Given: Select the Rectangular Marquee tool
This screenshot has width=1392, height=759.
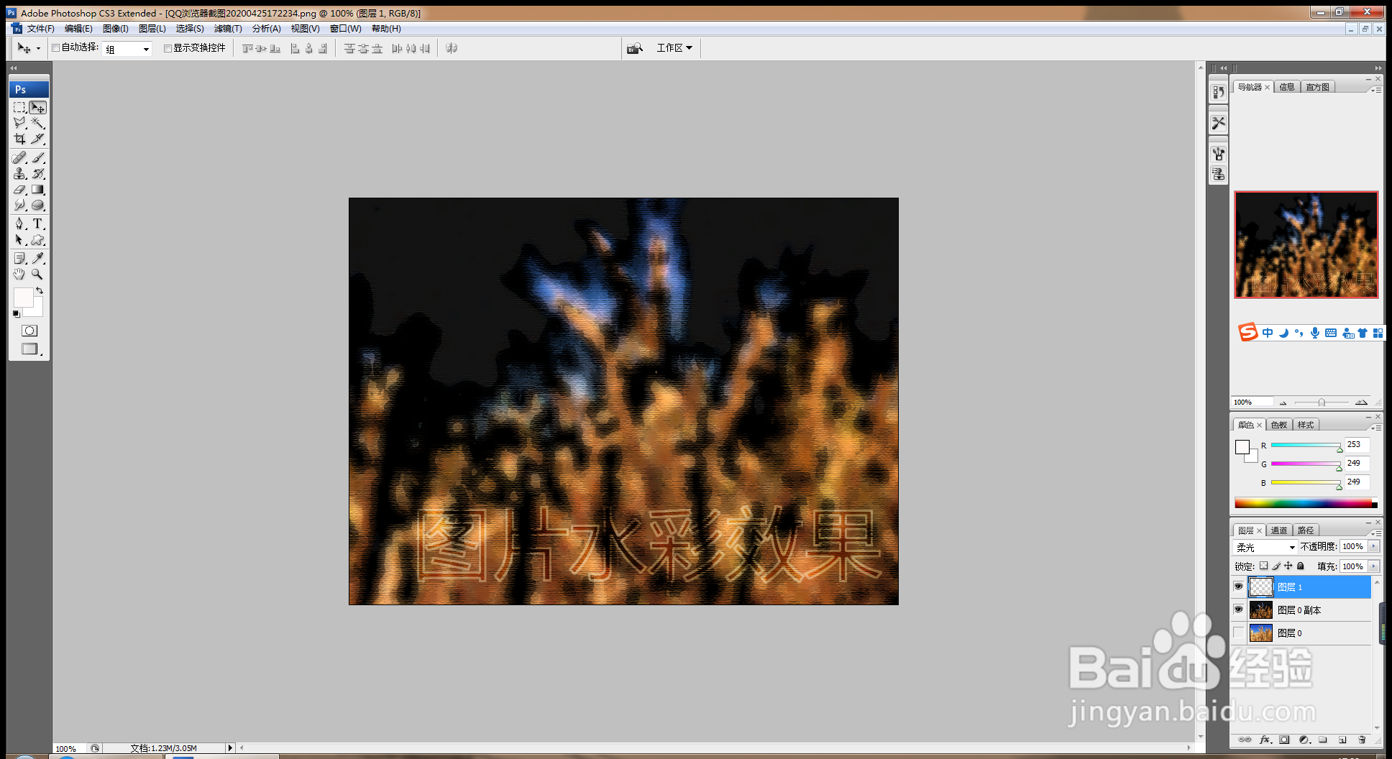Looking at the screenshot, I should tap(20, 108).
